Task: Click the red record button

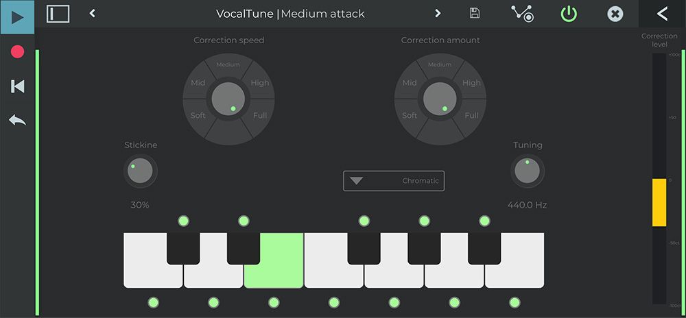Action: coord(18,52)
